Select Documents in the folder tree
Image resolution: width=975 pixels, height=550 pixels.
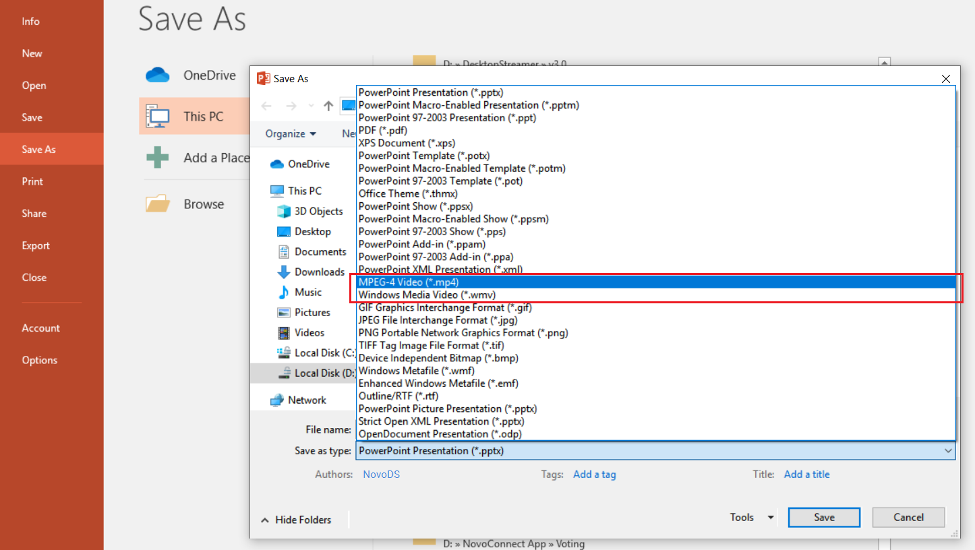click(x=312, y=251)
